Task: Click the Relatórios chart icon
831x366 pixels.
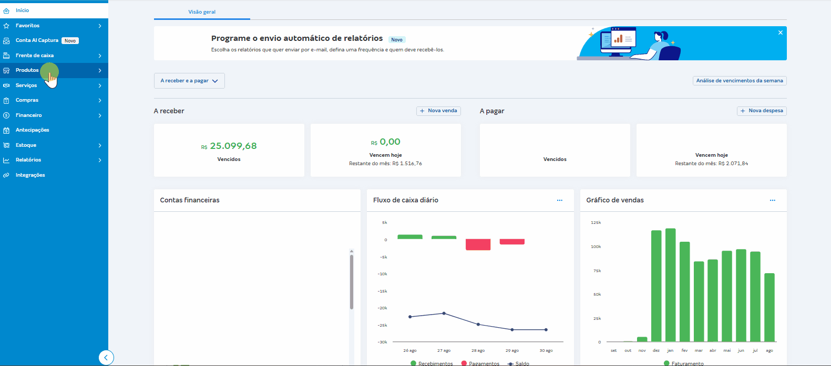Action: coord(6,160)
